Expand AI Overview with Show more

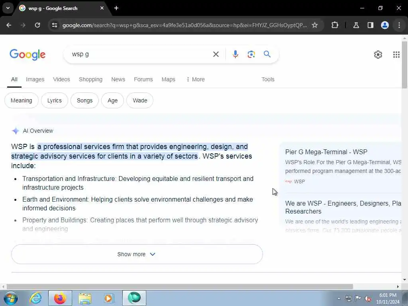coord(137,254)
